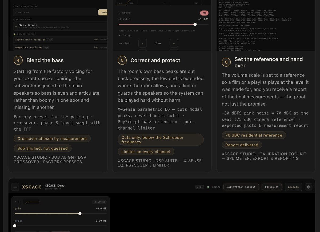This screenshot has width=320, height=232.
Task: Click the Blend the bass heading
Action: coord(45,60)
